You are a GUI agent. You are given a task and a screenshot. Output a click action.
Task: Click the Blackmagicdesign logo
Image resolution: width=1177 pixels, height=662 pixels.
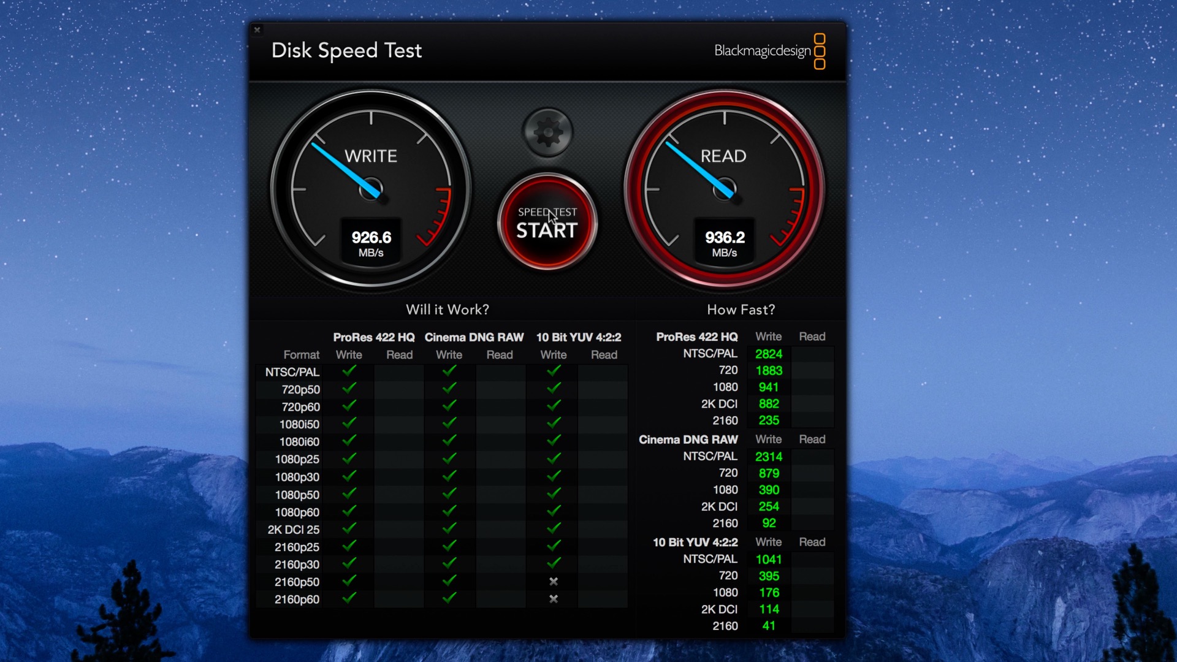(769, 51)
